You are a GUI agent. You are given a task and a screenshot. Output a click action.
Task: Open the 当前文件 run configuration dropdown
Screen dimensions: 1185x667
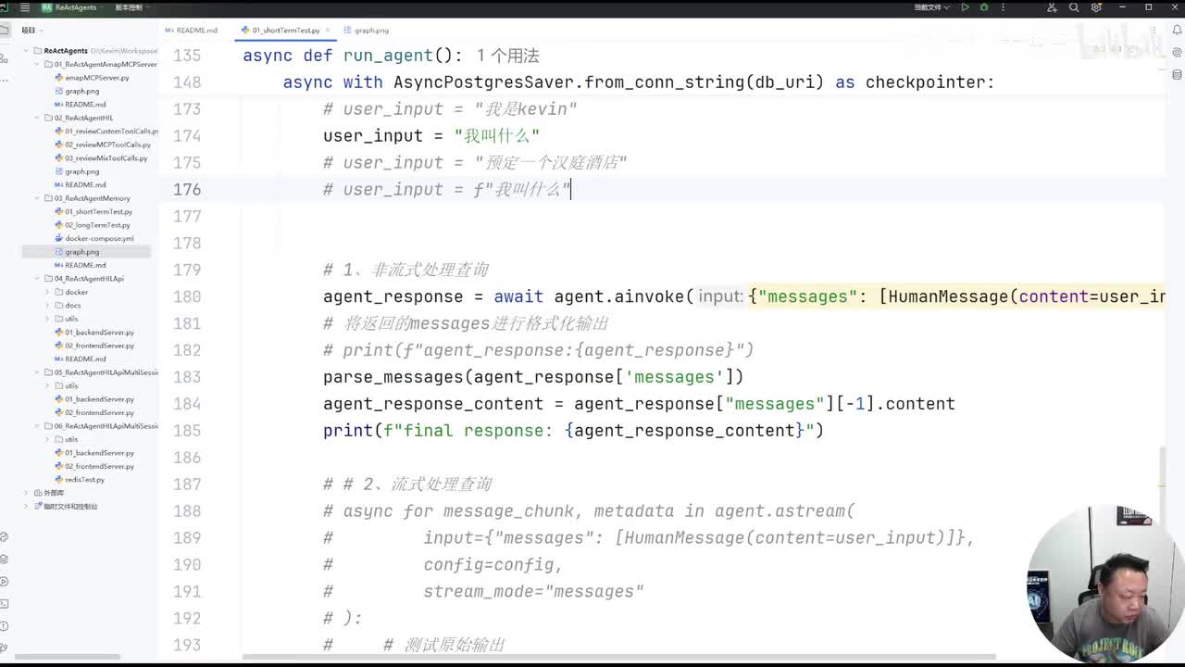pyautogui.click(x=930, y=7)
